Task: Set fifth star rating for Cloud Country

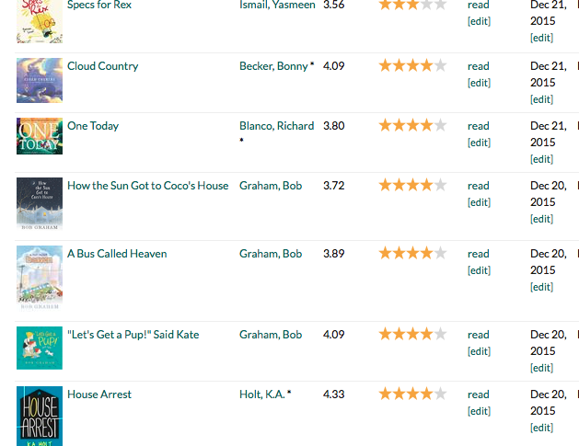Action: click(x=440, y=65)
